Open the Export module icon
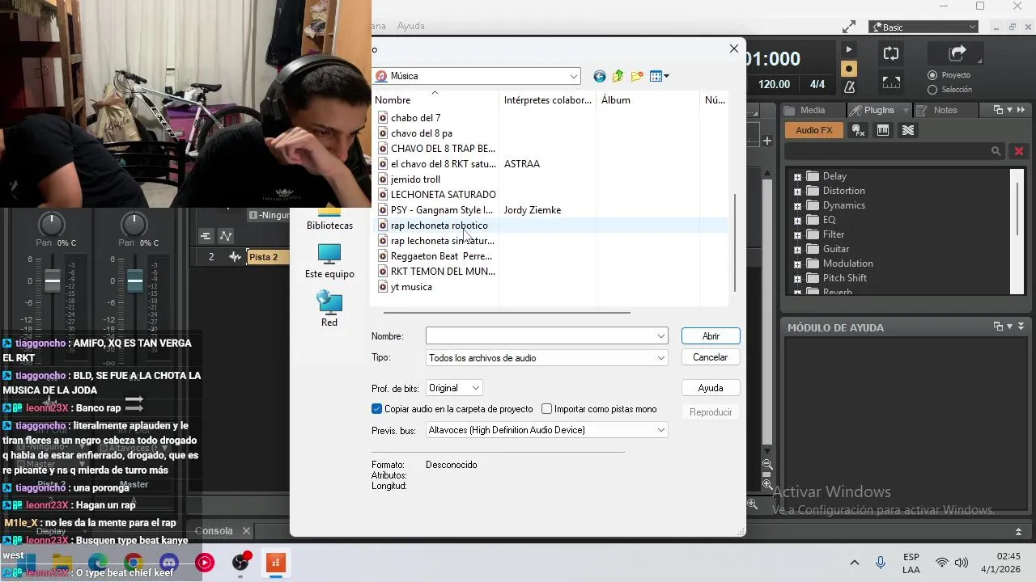Image resolution: width=1036 pixels, height=582 pixels. coord(957,53)
